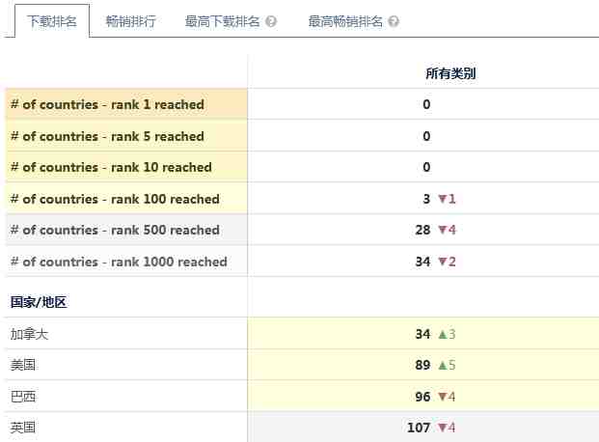Select the rank 1000 reached row label

(x=119, y=262)
